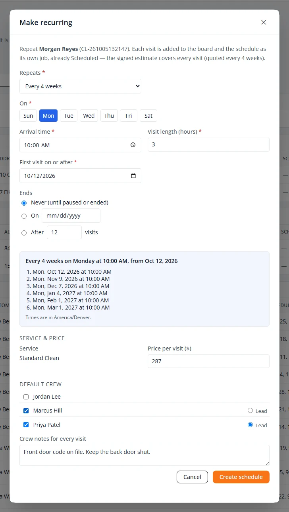
Task: Select Thu as the repeat day
Action: coord(109,116)
